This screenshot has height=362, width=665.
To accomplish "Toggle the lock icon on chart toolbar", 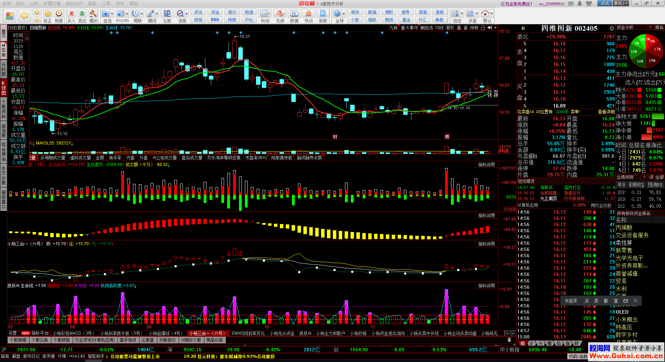I will 483,28.
